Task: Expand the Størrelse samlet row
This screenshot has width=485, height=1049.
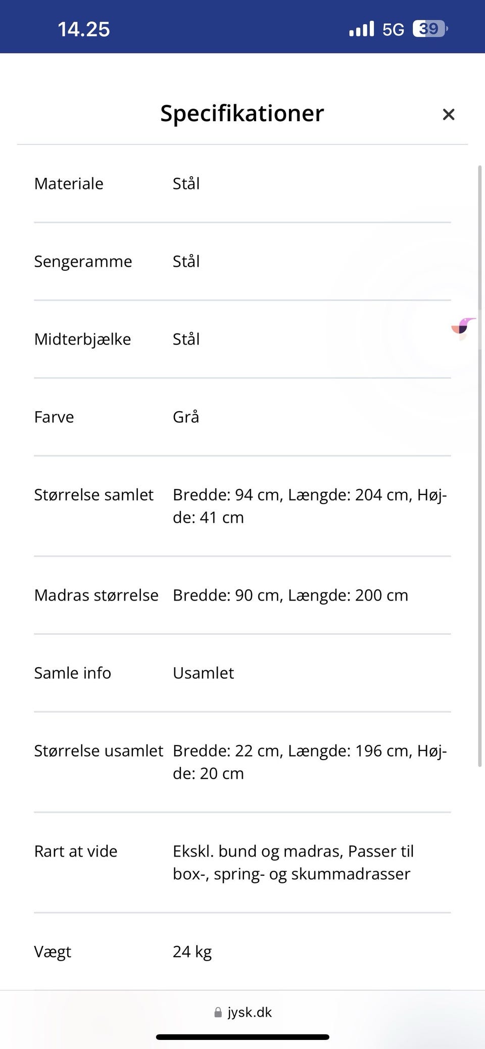Action: click(x=243, y=505)
